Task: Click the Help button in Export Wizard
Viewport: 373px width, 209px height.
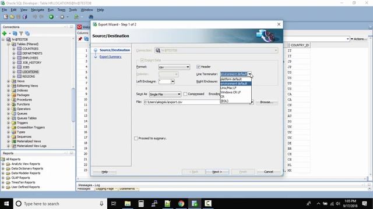Action: pos(105,172)
